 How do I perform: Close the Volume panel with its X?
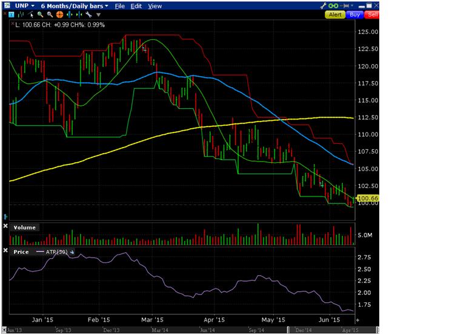coord(5,227)
